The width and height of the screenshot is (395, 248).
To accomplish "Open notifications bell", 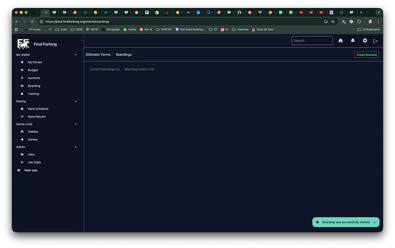I will 353,41.
